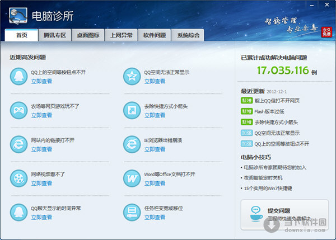Click the solved count 17,035,116

283,70
